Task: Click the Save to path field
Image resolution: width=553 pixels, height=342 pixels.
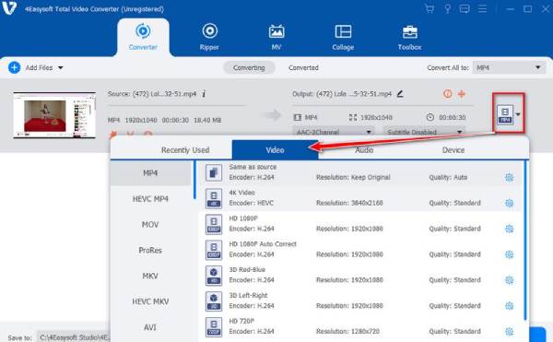Action: (x=75, y=337)
